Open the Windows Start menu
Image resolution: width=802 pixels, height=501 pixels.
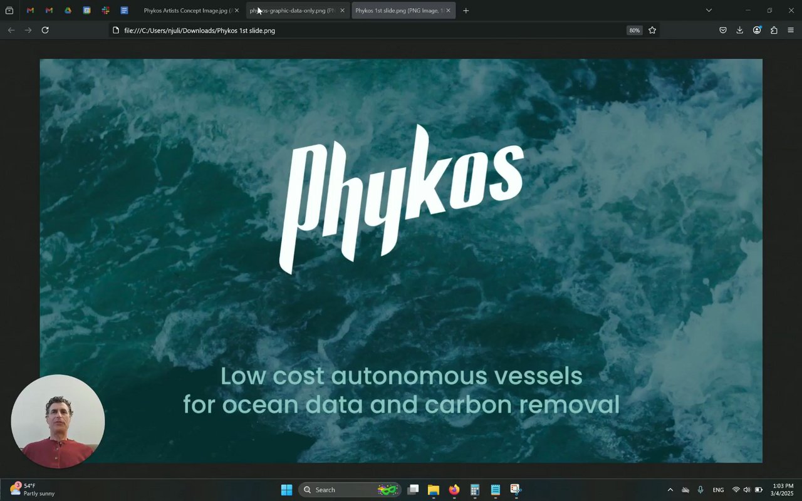[x=286, y=490]
